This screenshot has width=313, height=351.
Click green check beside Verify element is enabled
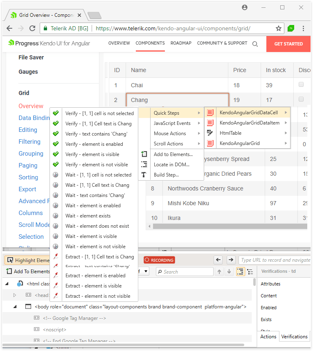coord(56,144)
